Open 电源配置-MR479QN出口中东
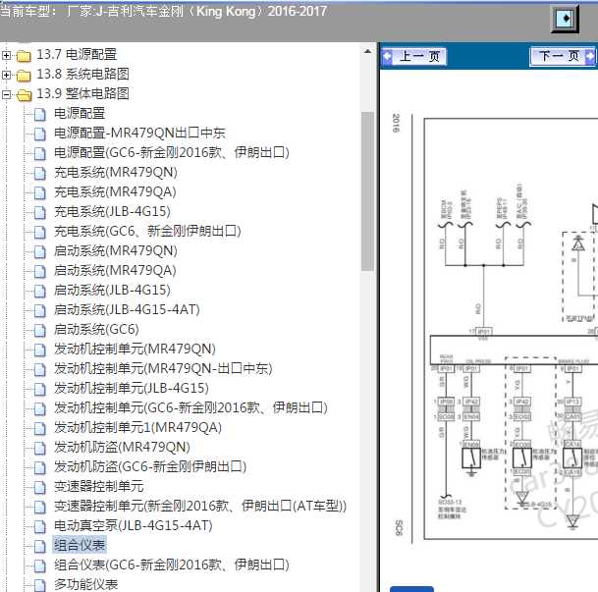Screen dimensions: 598x592 click(139, 134)
